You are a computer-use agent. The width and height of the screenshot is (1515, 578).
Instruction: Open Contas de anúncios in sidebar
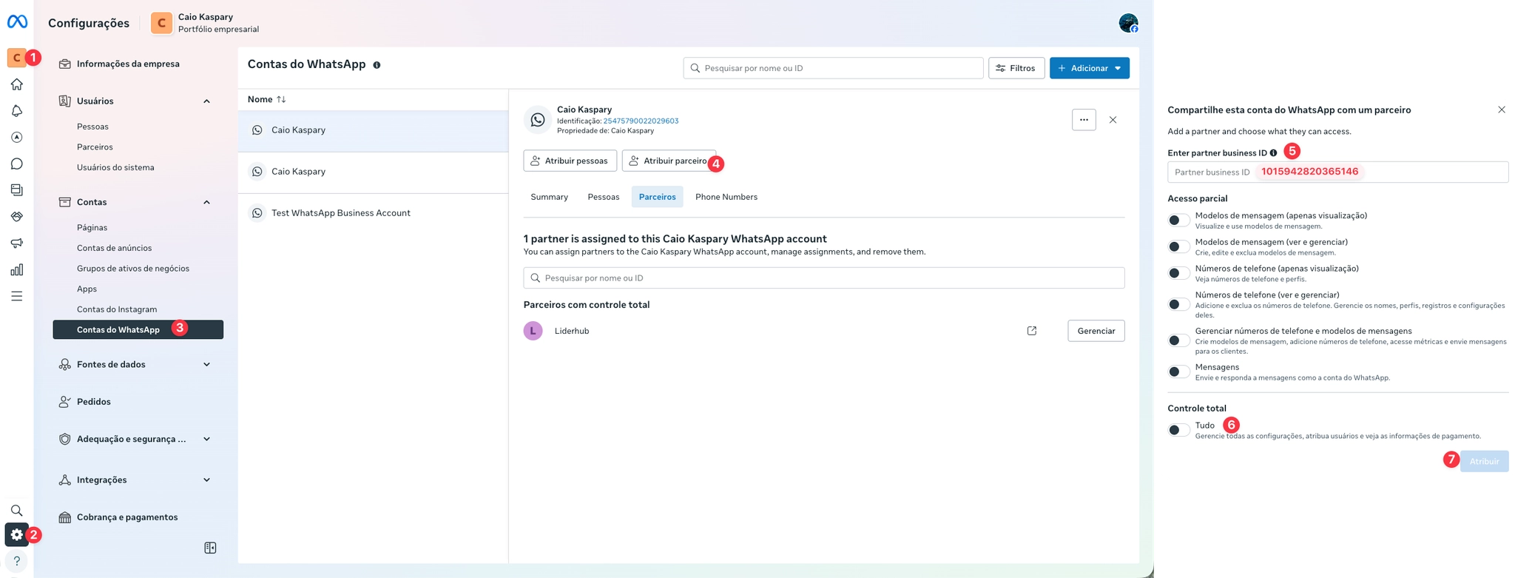point(114,248)
